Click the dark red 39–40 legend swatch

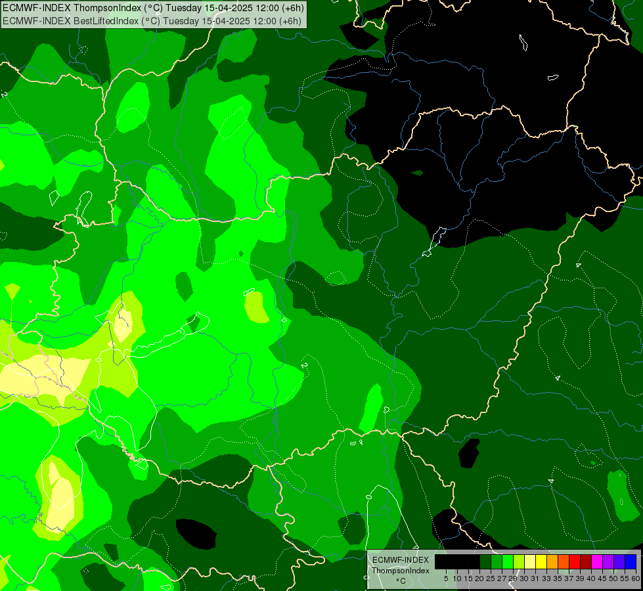point(586,561)
